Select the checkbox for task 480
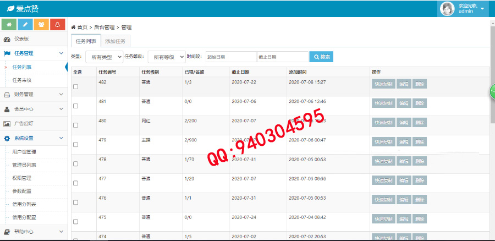 [x=76, y=125]
